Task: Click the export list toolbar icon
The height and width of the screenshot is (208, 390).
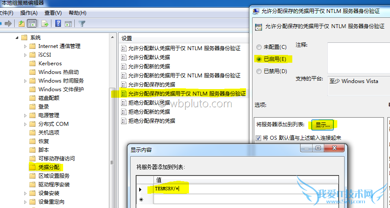Action: tap(45, 24)
